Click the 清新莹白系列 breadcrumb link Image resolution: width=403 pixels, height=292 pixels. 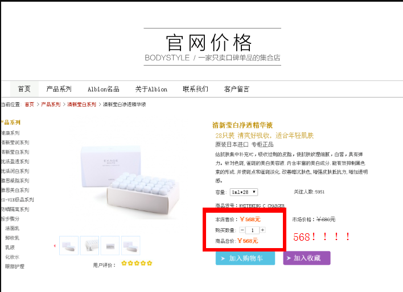point(81,104)
